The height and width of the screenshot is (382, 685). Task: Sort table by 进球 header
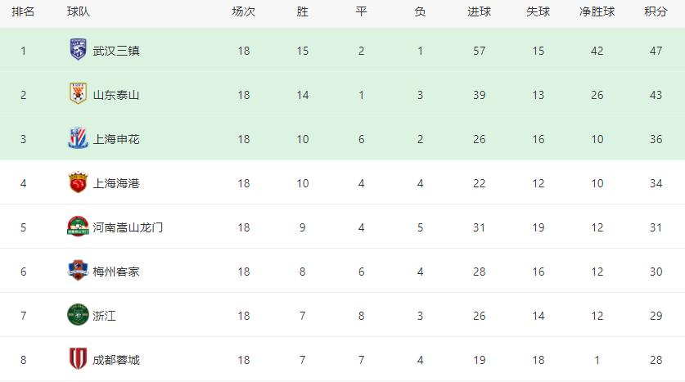pos(479,11)
